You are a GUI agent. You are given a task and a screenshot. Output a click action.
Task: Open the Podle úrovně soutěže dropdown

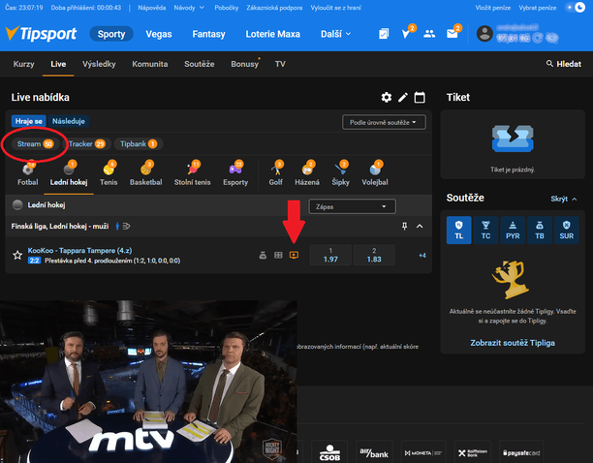(384, 122)
